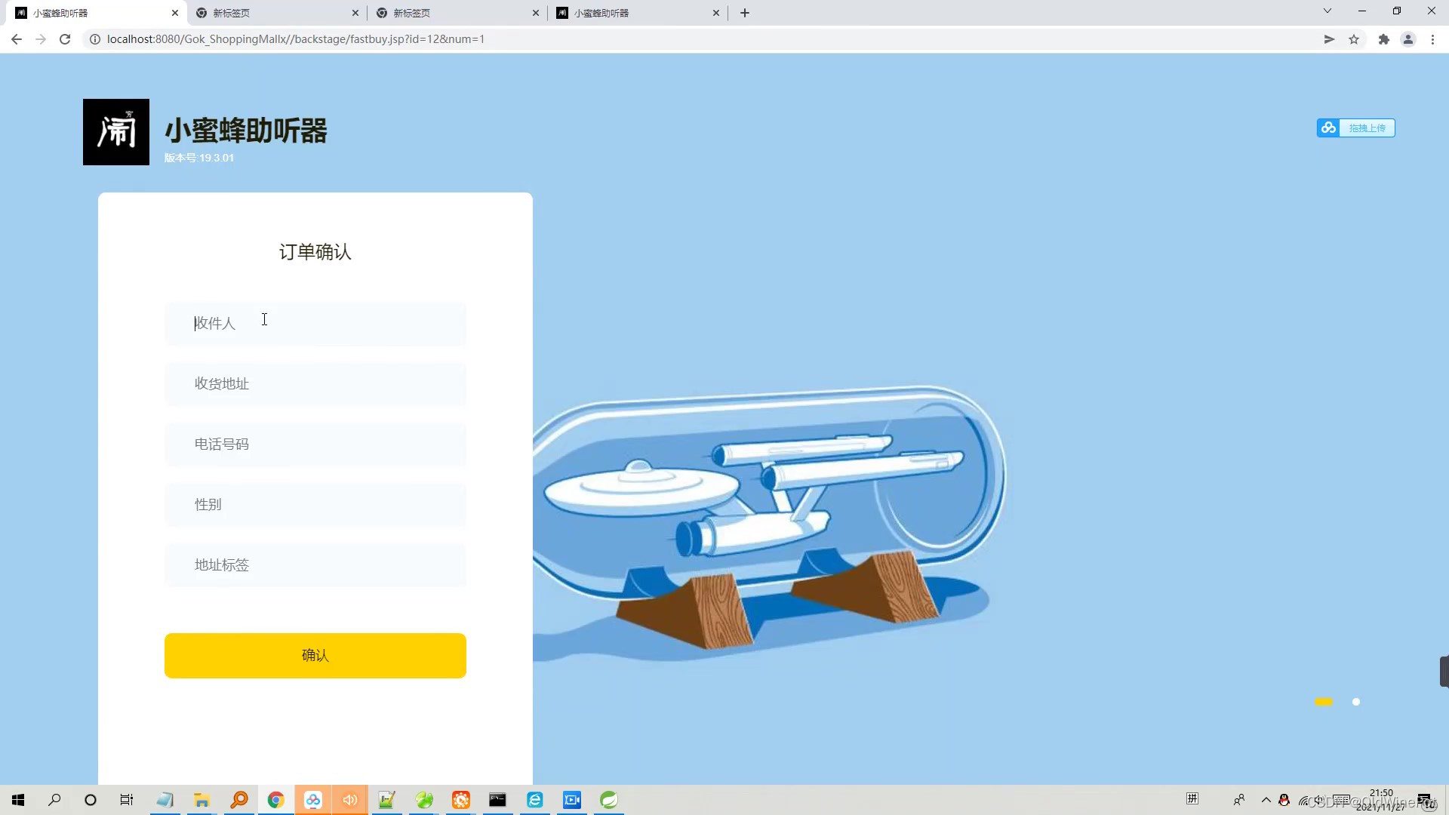This screenshot has height=815, width=1449.
Task: Reload the current page
Action: click(x=65, y=39)
